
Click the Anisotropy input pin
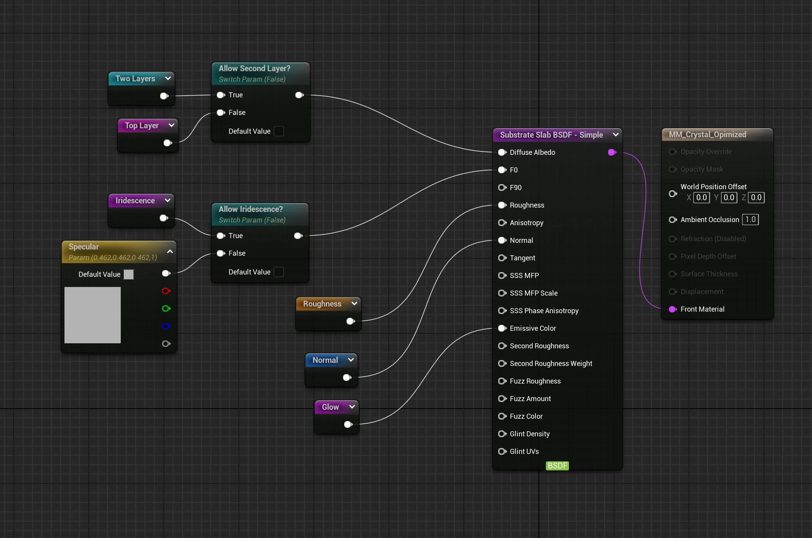point(502,223)
